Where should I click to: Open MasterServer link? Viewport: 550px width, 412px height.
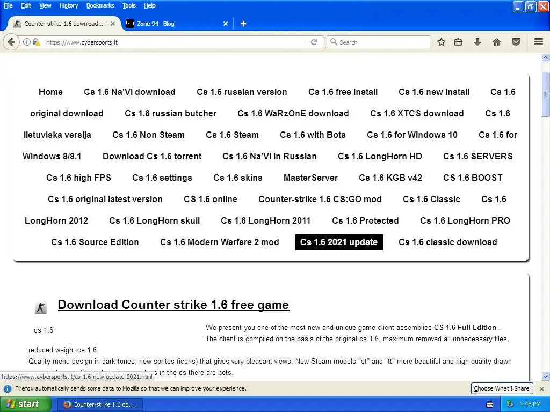[310, 178]
